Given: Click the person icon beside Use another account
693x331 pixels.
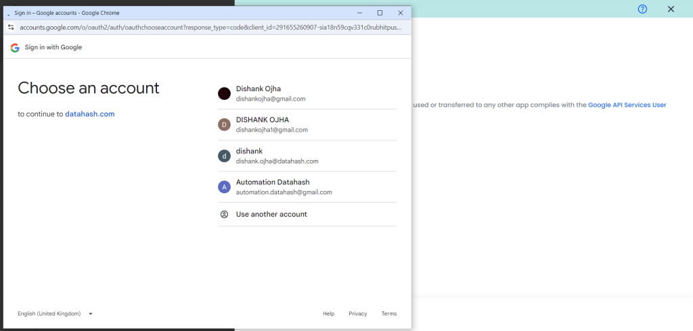Looking at the screenshot, I should click(224, 215).
